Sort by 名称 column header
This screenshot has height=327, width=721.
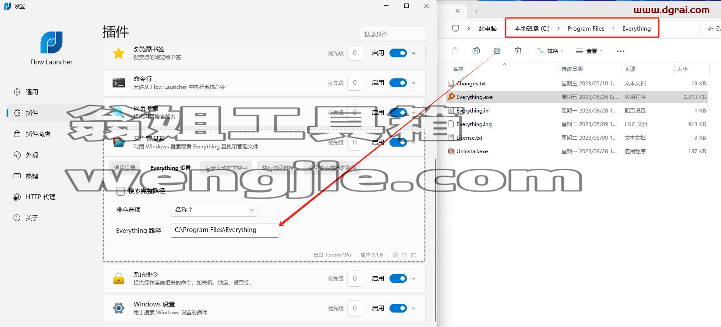tap(458, 69)
